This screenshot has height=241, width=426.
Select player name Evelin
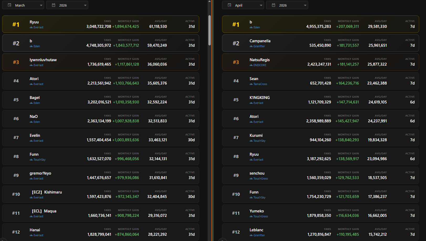click(35, 135)
